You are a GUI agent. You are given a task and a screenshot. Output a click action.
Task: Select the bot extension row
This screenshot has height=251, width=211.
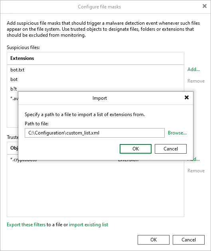tap(95, 79)
